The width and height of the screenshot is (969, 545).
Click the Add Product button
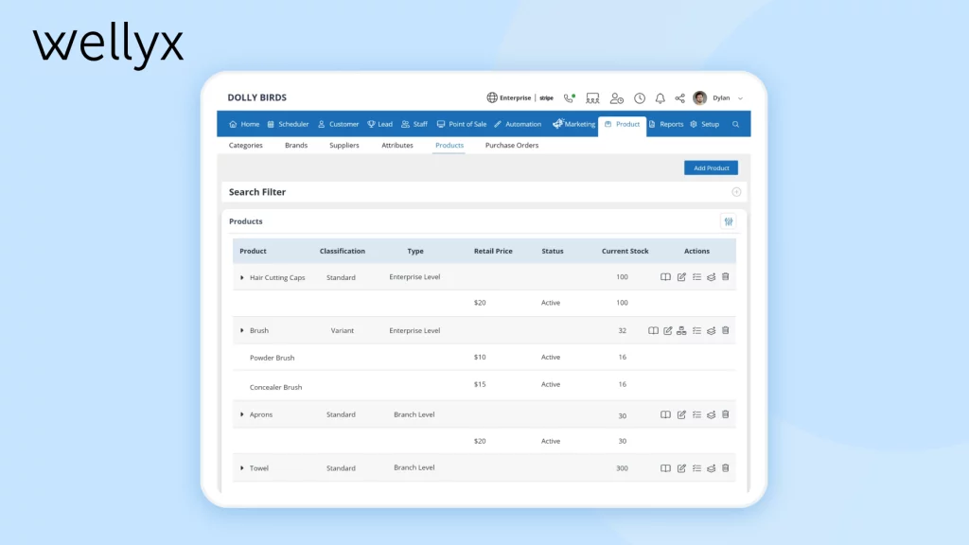click(x=711, y=168)
